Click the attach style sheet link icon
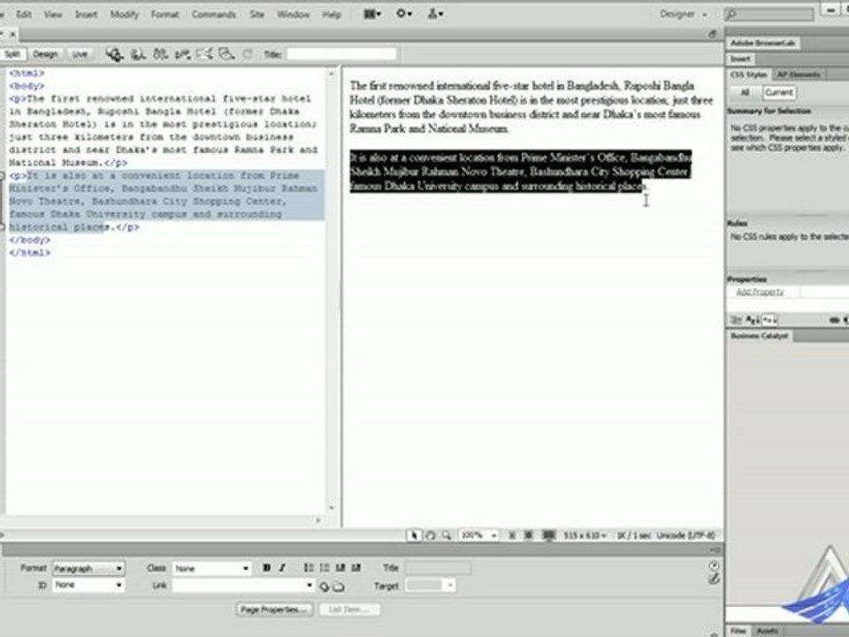The height and width of the screenshot is (637, 849). (x=834, y=320)
